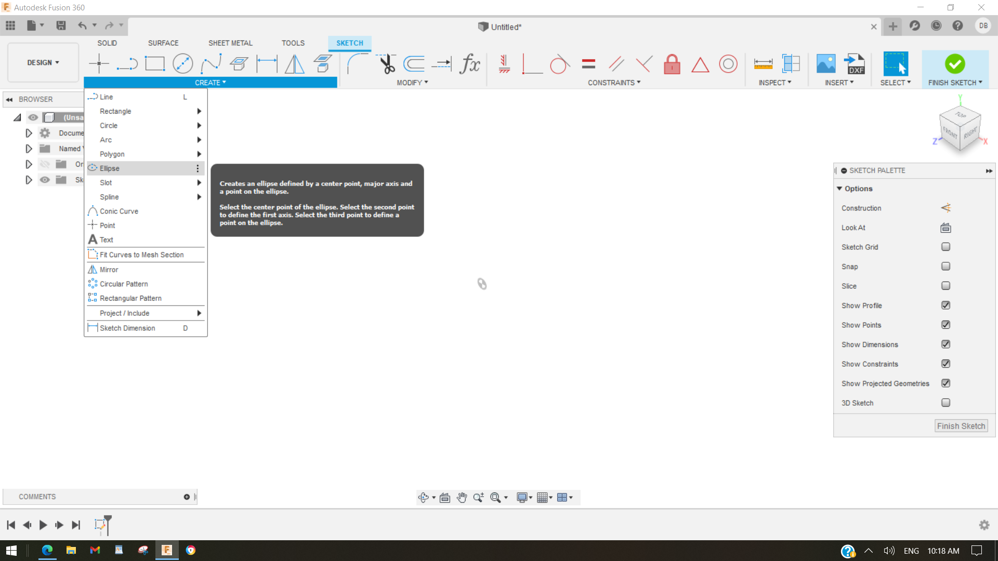Click the Fillet tool icon

tap(357, 64)
